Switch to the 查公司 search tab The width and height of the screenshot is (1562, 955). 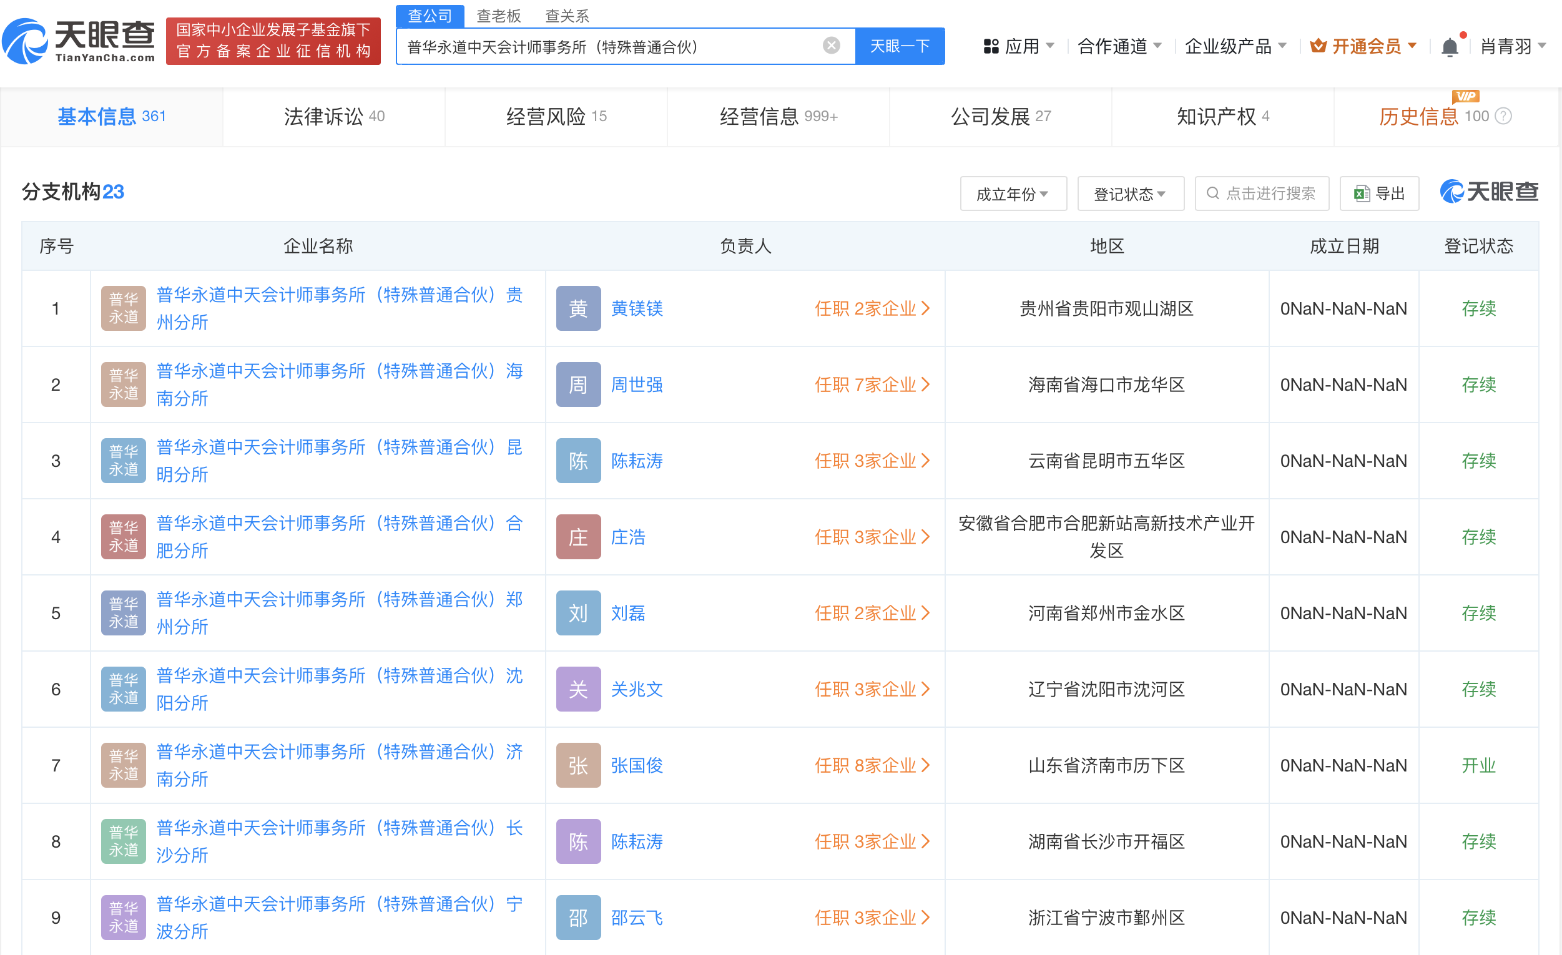430,16
